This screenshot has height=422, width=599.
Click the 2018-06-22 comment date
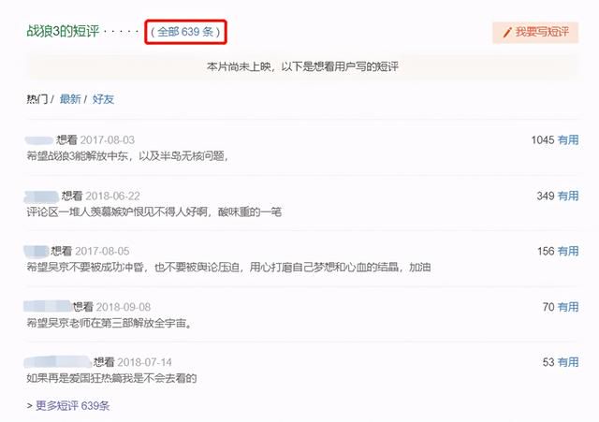112,196
